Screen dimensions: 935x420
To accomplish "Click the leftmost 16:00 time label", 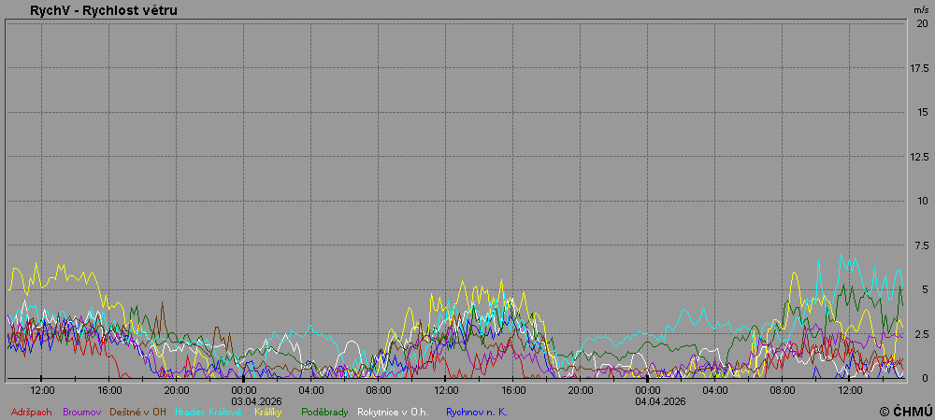I will pos(109,389).
